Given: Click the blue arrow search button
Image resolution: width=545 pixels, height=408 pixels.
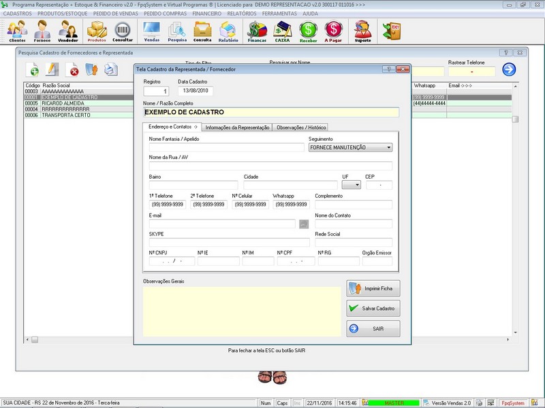Looking at the screenshot, I should 509,69.
